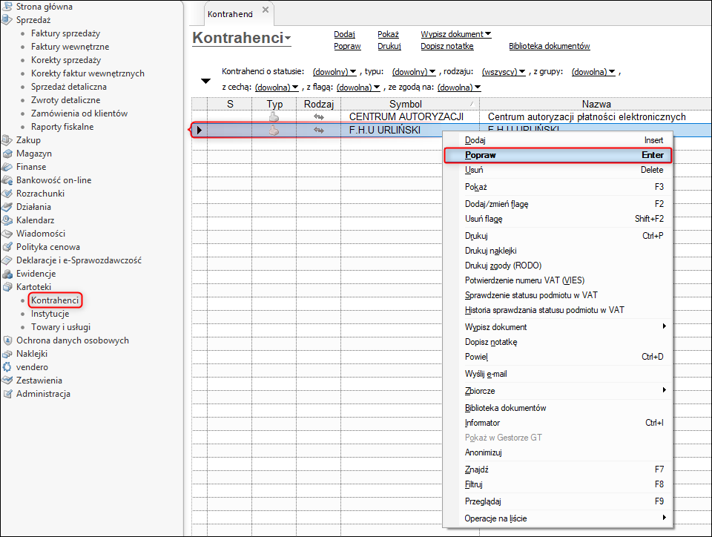This screenshot has height=537, width=712.
Task: Click the Polityka cenowa icon
Action: point(7,247)
